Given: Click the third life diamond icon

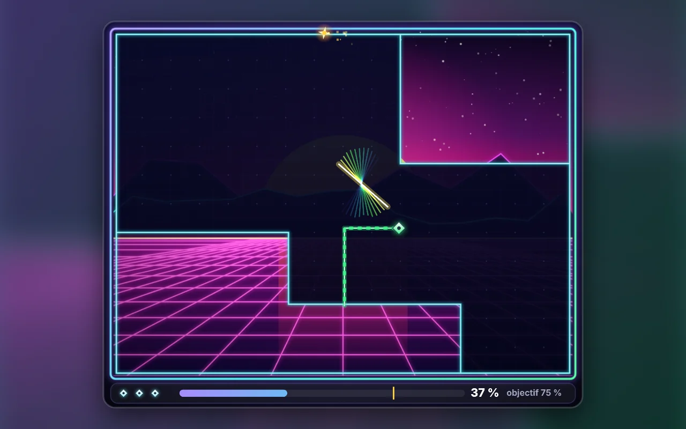Looking at the screenshot, I should pos(155,393).
